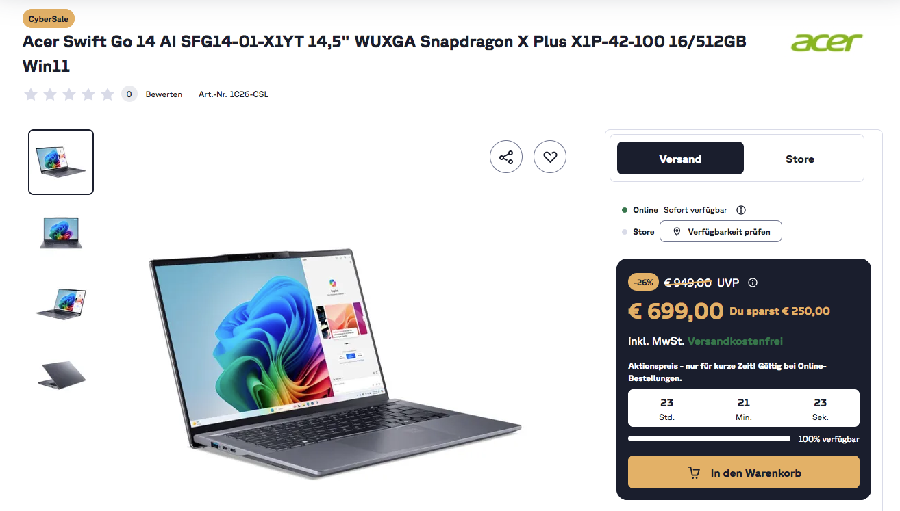Click Verfügbarkeit prüfen button
This screenshot has width=900, height=511.
[x=721, y=231]
